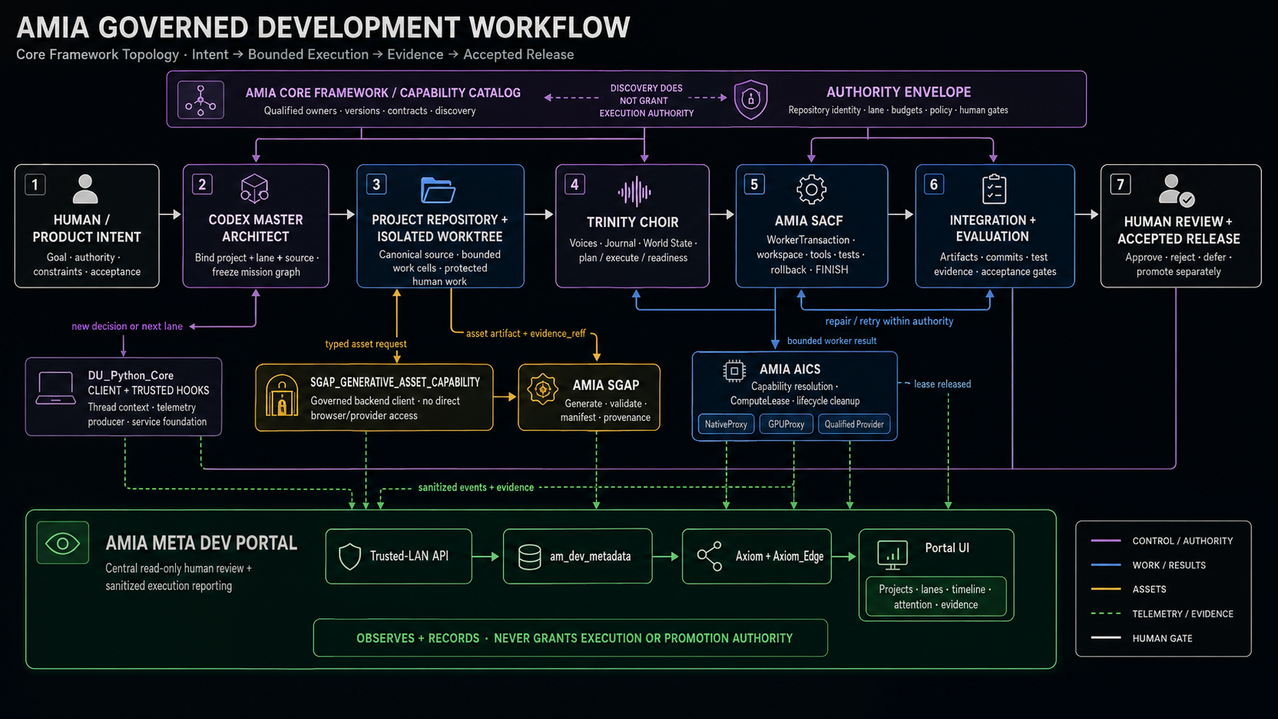Click the eye icon in AMIA Meta Dev Portal
The height and width of the screenshot is (719, 1278).
(63, 543)
